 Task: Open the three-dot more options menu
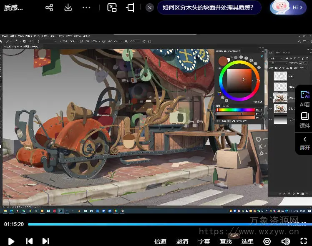click(86, 8)
